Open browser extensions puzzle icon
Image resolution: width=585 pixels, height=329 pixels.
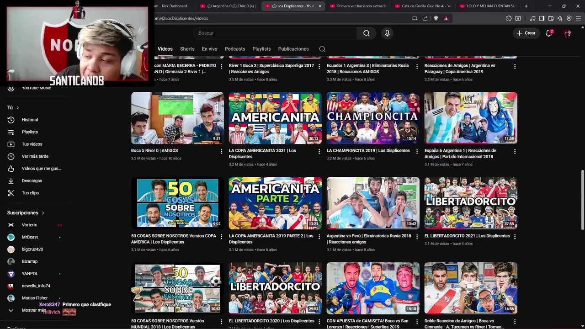point(509,18)
